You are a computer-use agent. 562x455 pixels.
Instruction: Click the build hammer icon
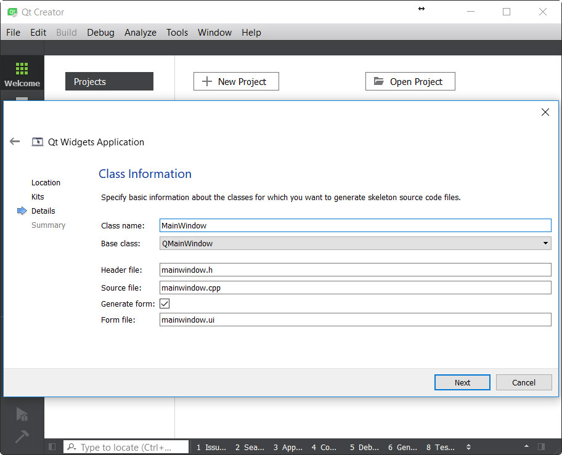[x=22, y=436]
